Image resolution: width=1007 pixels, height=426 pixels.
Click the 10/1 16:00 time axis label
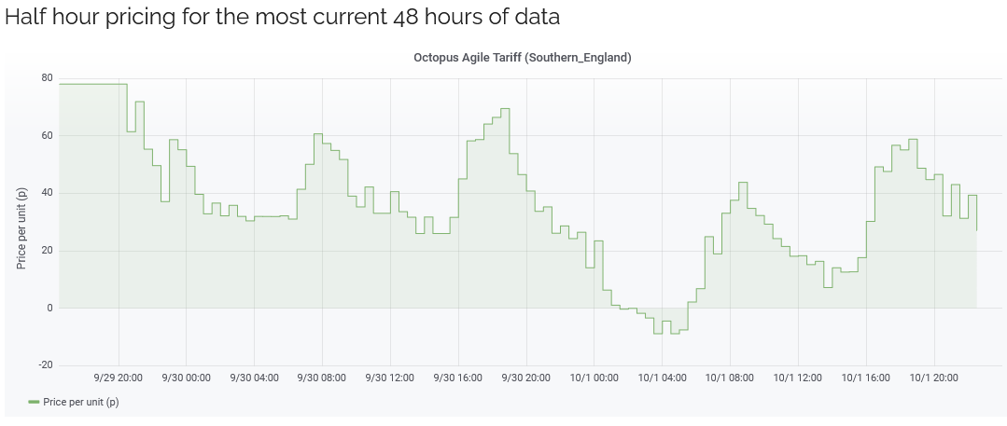(866, 378)
